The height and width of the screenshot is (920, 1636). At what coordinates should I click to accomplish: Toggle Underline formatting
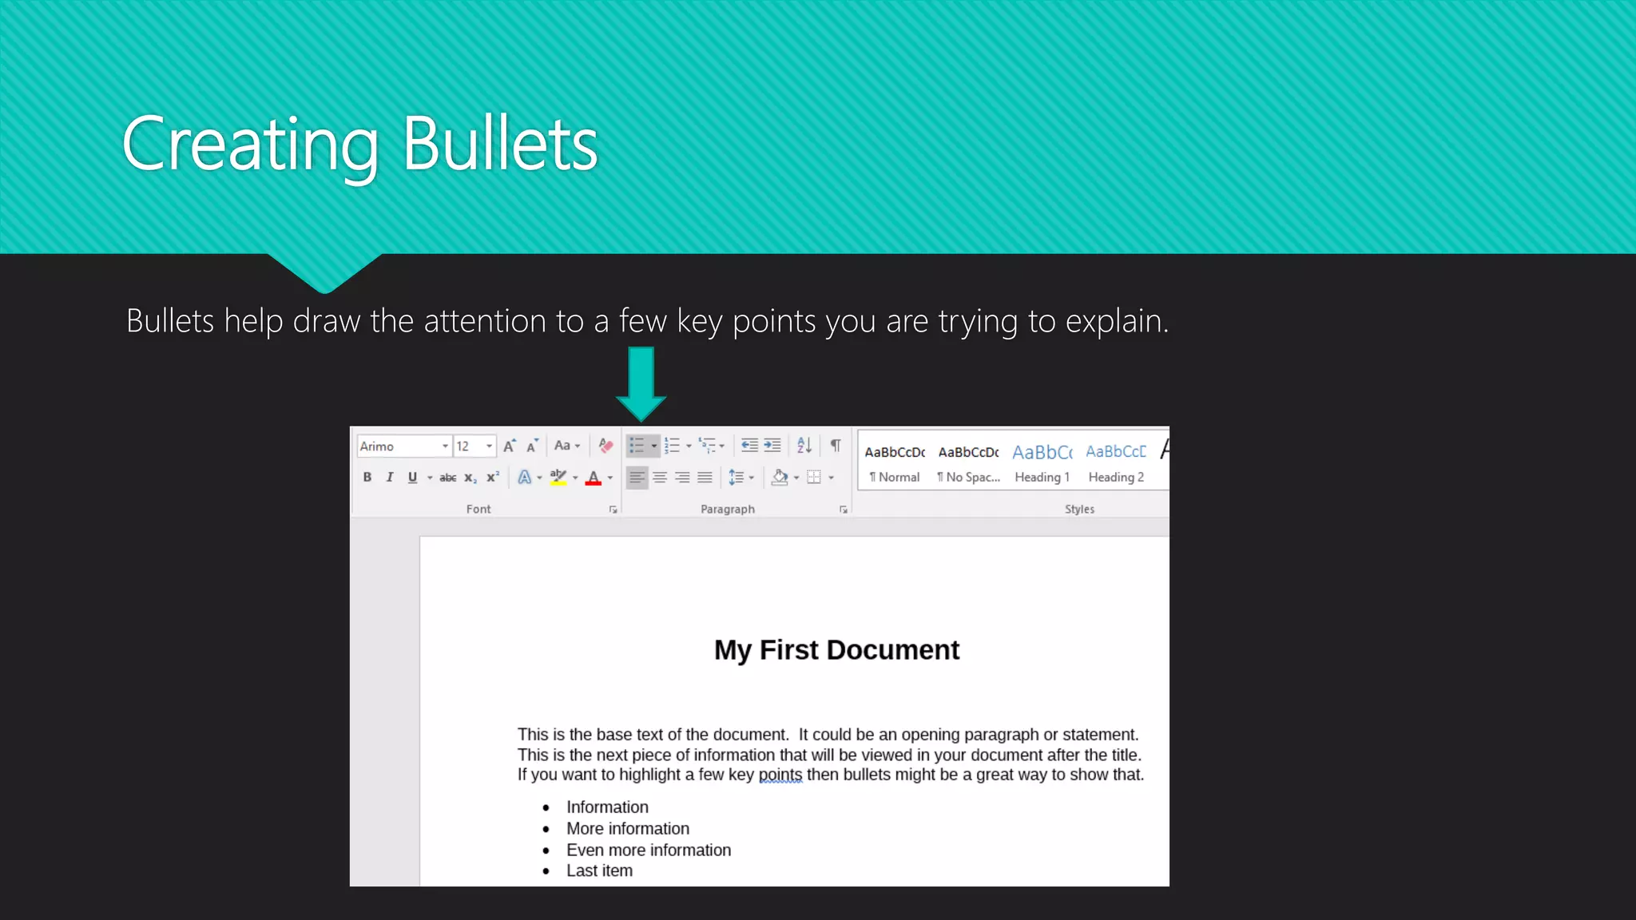(x=412, y=477)
